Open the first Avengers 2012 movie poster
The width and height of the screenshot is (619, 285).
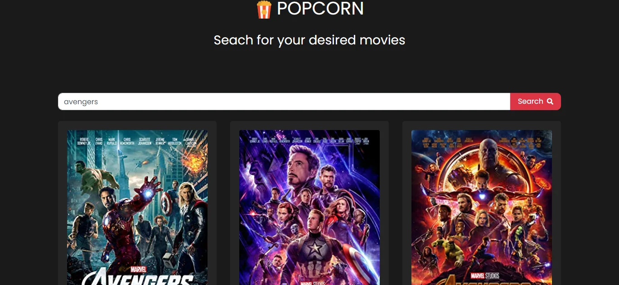(137, 208)
